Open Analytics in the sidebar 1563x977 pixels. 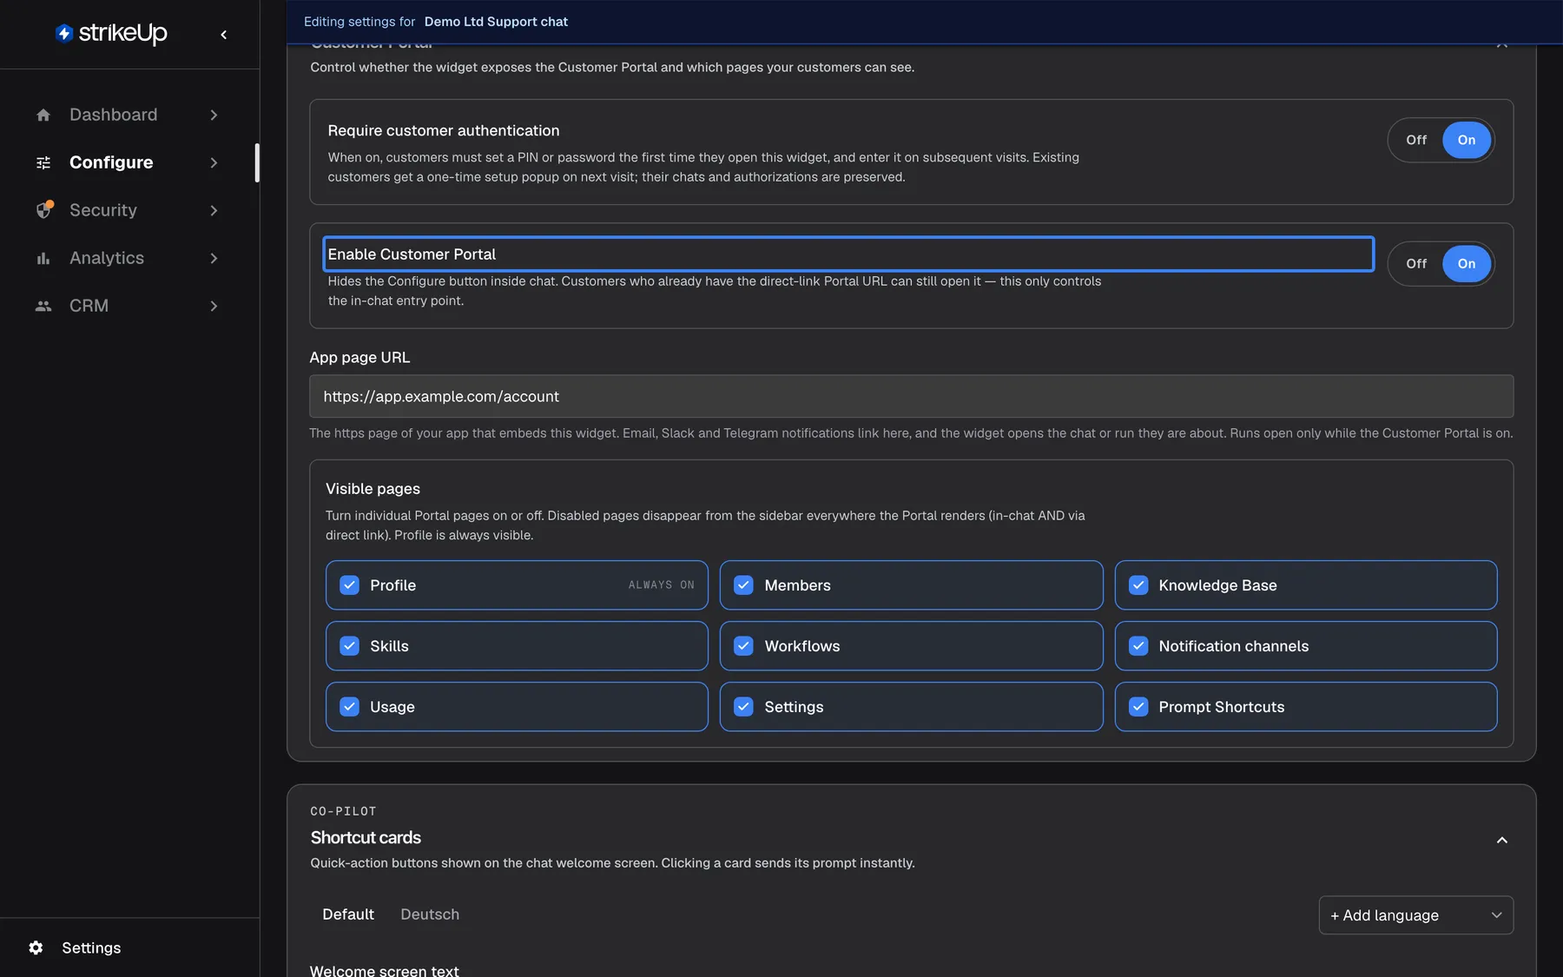pyautogui.click(x=129, y=258)
